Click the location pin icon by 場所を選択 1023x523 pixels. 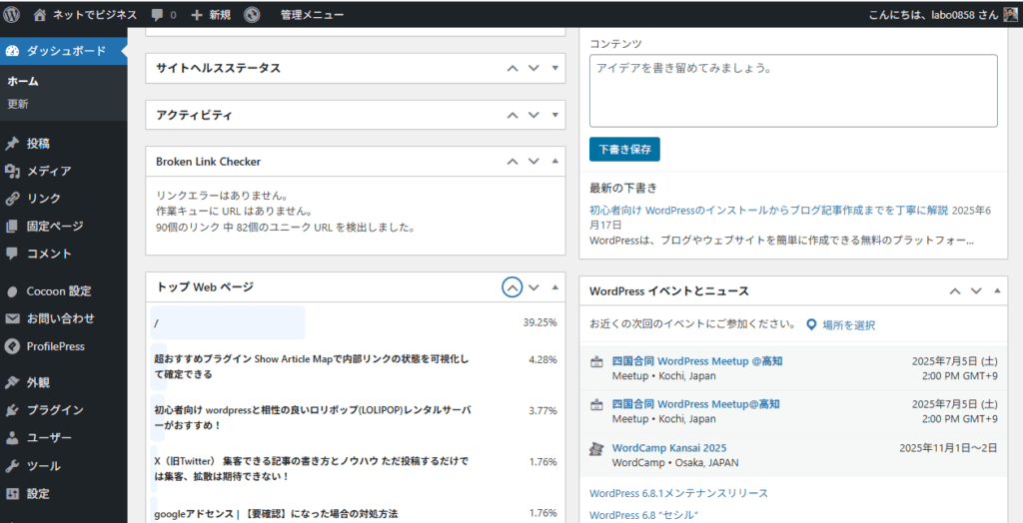coord(811,324)
